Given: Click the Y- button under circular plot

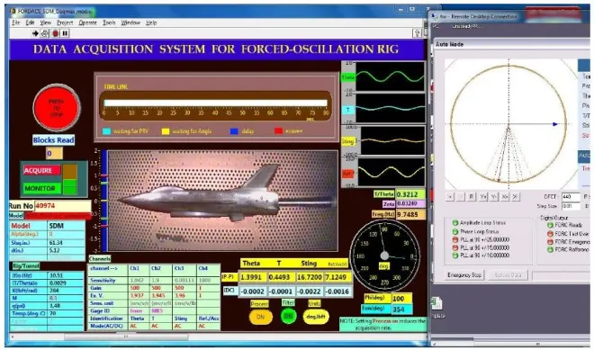Looking at the screenshot, I should point(493,197).
